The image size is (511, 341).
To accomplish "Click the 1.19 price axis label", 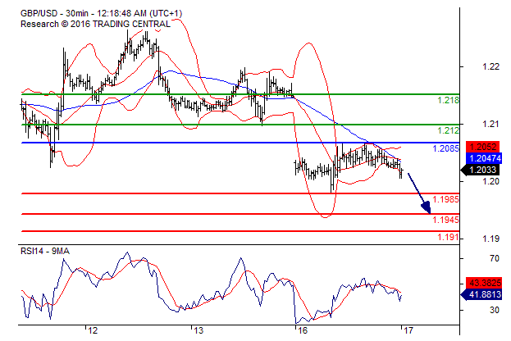I will (490, 239).
